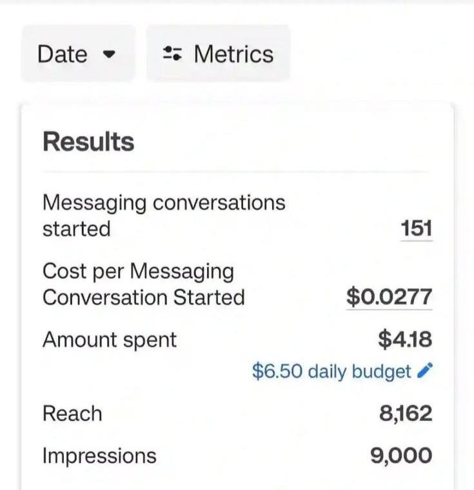Click the pencil icon to edit daily budget
This screenshot has width=474, height=490.
click(x=426, y=371)
